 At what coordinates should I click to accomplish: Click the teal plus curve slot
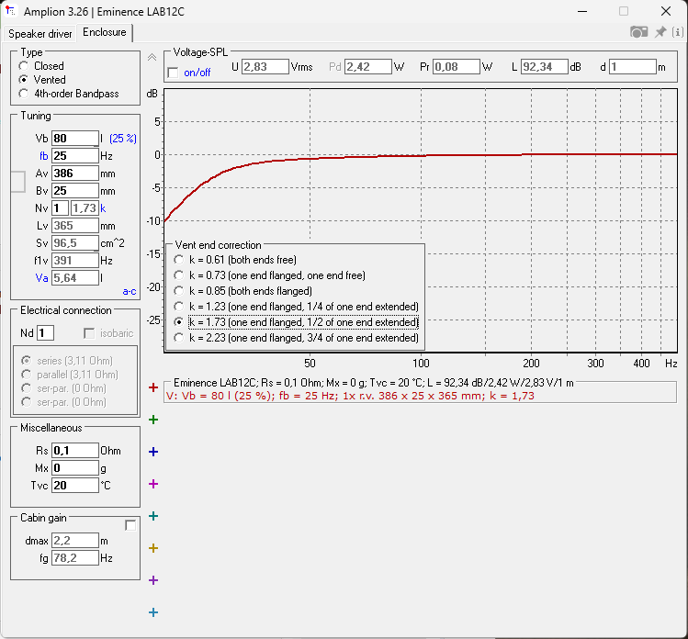[x=153, y=516]
